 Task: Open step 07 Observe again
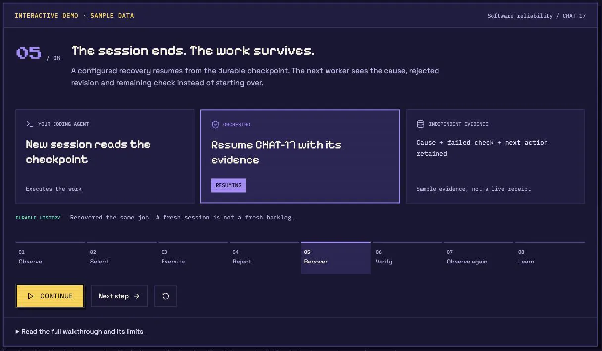479,258
